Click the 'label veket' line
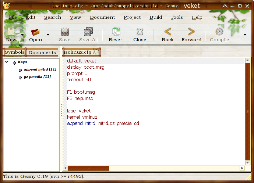 [79, 111]
